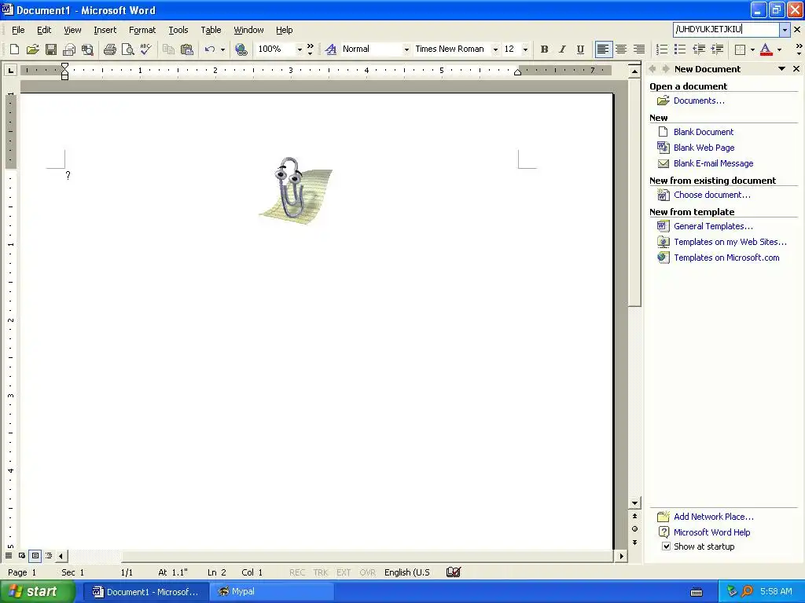Switch to Web Layout View button
805x603 pixels.
[21, 555]
